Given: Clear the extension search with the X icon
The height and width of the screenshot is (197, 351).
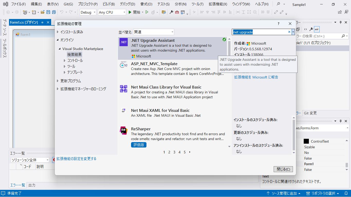Looking at the screenshot, I should pos(289,32).
